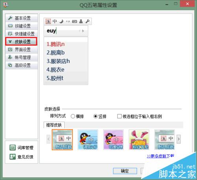The image size is (197, 180).
Task: Go to previous candidate page arrow
Action: (x=80, y=31)
